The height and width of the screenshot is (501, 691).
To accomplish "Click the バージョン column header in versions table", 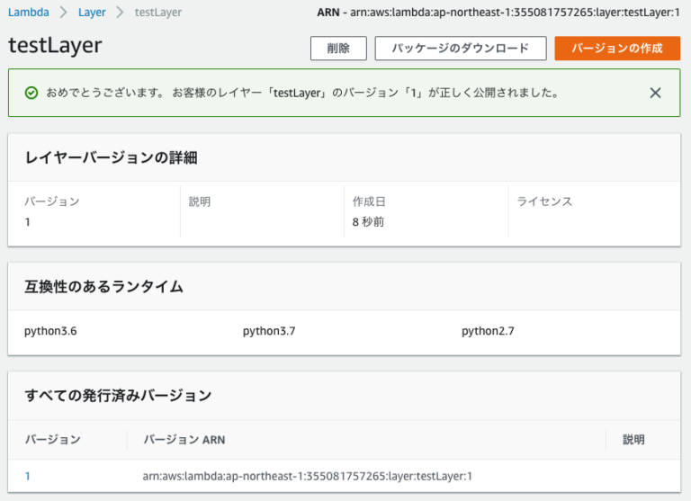I will click(x=52, y=439).
